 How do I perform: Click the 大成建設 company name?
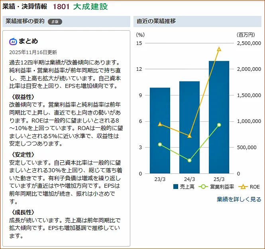90,7
